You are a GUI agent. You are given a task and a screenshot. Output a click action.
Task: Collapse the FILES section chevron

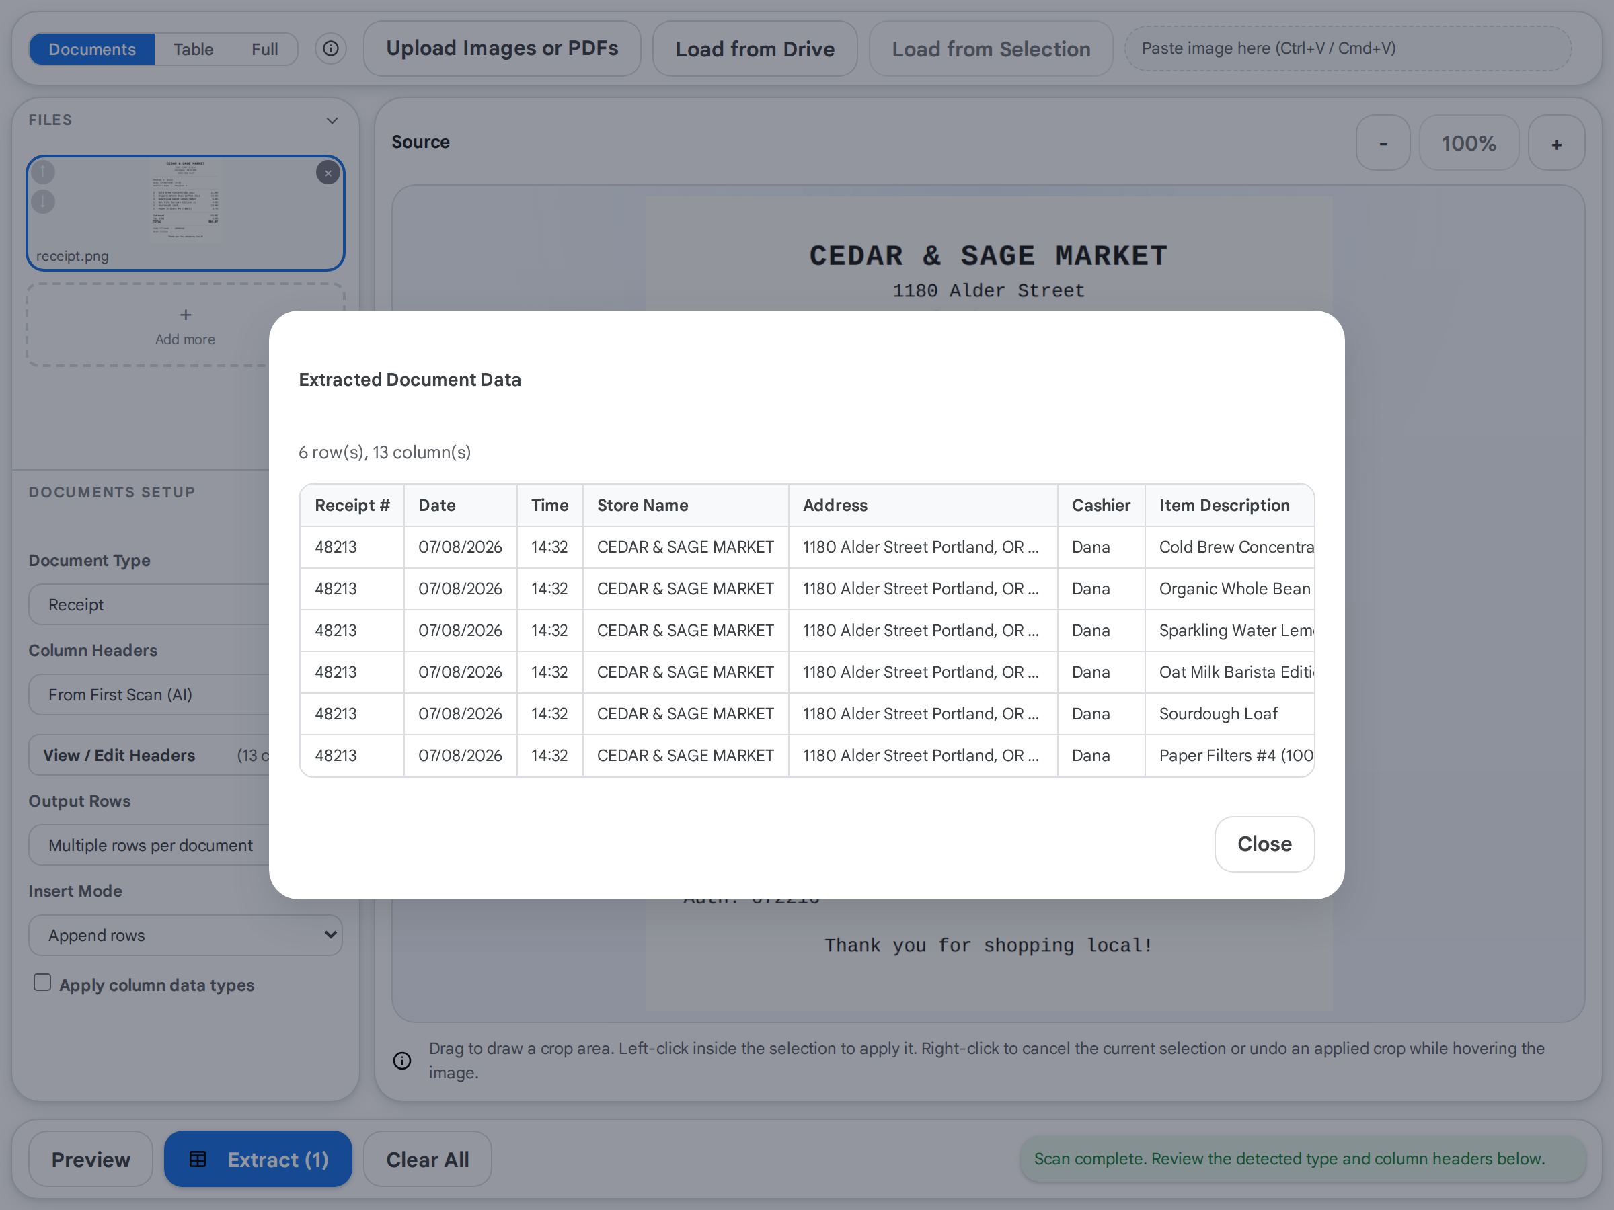pyautogui.click(x=332, y=120)
